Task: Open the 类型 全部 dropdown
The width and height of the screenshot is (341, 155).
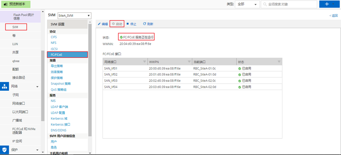Action: click(x=247, y=4)
